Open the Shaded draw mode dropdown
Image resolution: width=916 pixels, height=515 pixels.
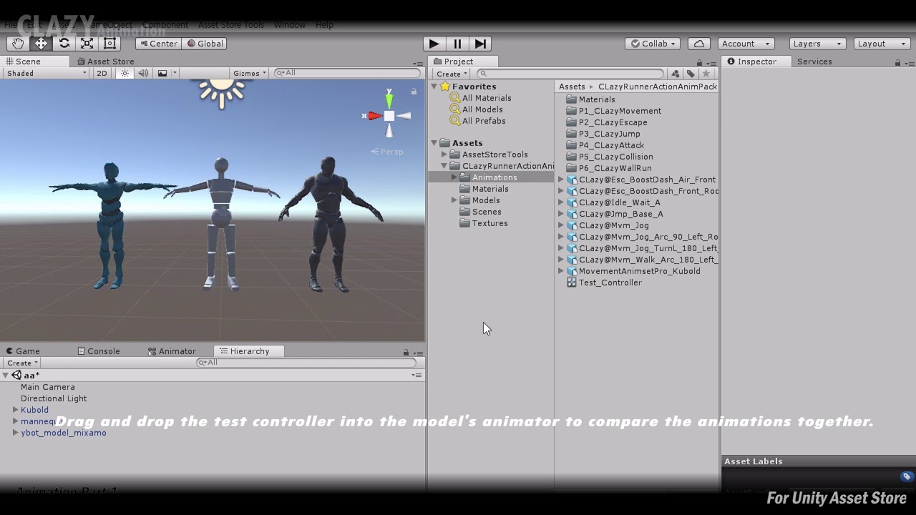[47, 73]
